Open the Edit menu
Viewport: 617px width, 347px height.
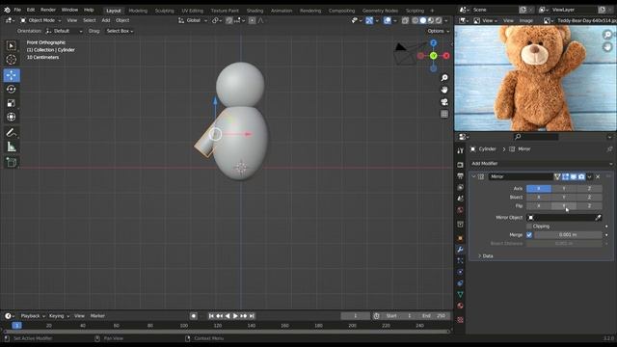click(31, 10)
